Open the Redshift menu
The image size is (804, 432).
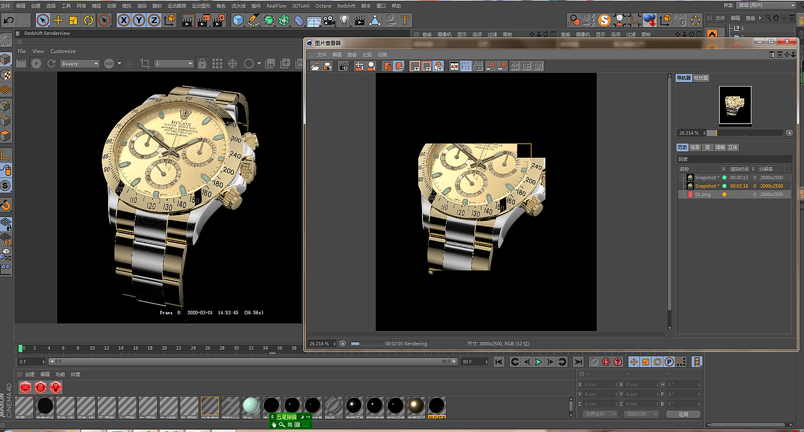[346, 6]
